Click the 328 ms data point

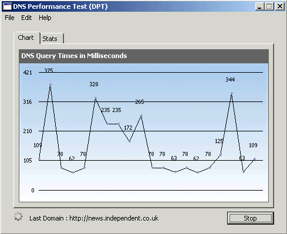[96, 98]
